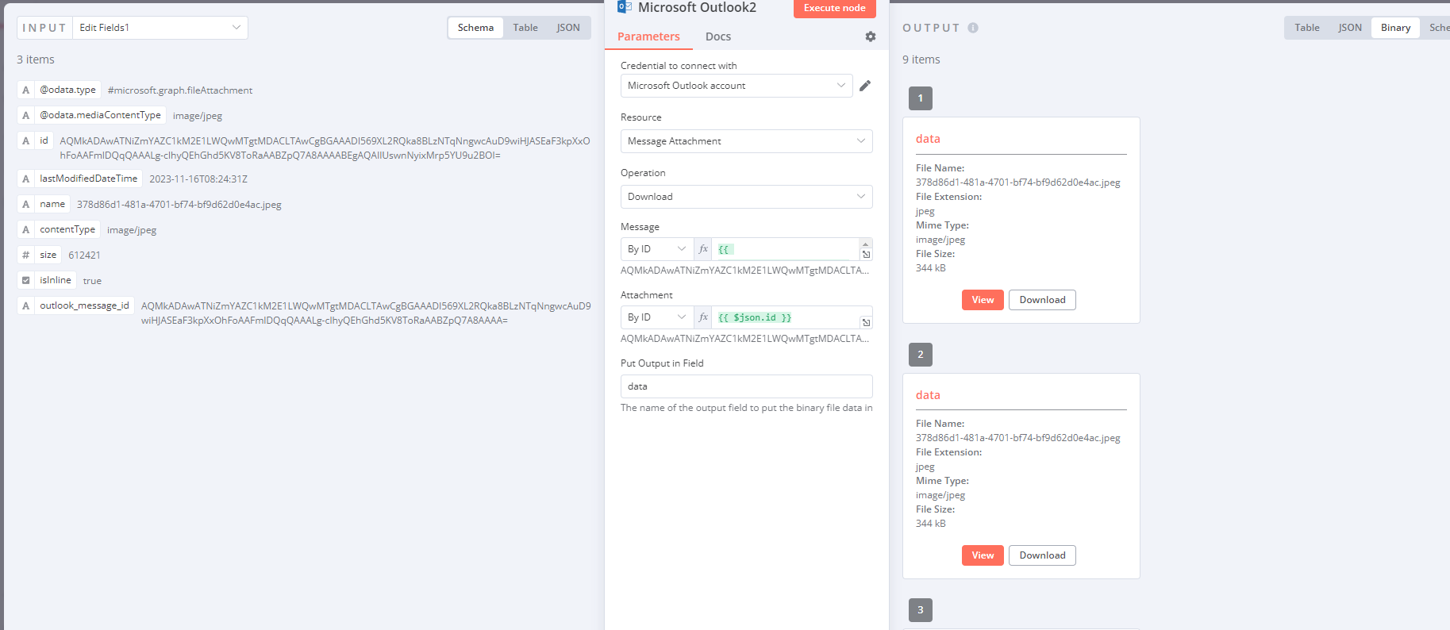Viewport: 1450px width, 630px height.
Task: Click the output item badge numbered 3
Action: point(921,610)
